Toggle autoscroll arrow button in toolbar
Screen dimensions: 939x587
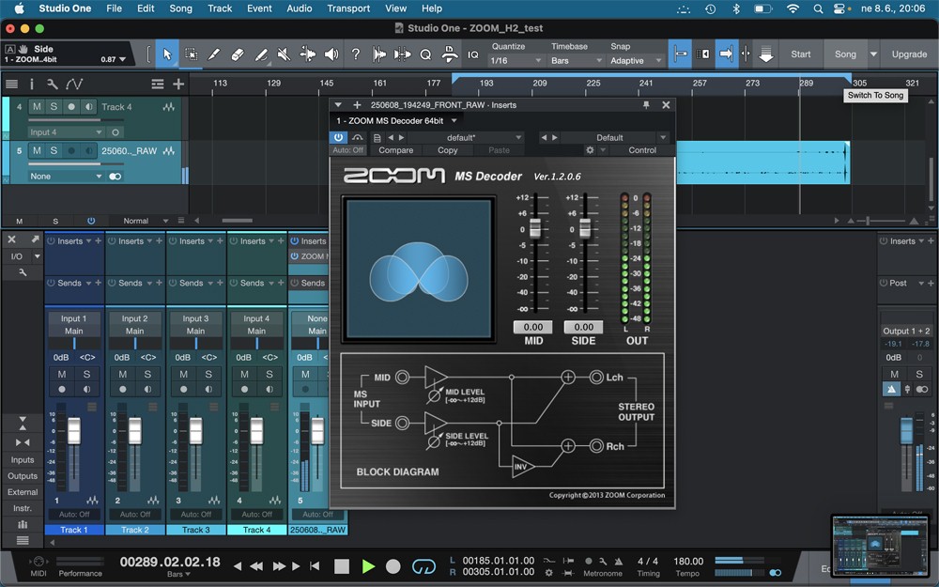(726, 54)
